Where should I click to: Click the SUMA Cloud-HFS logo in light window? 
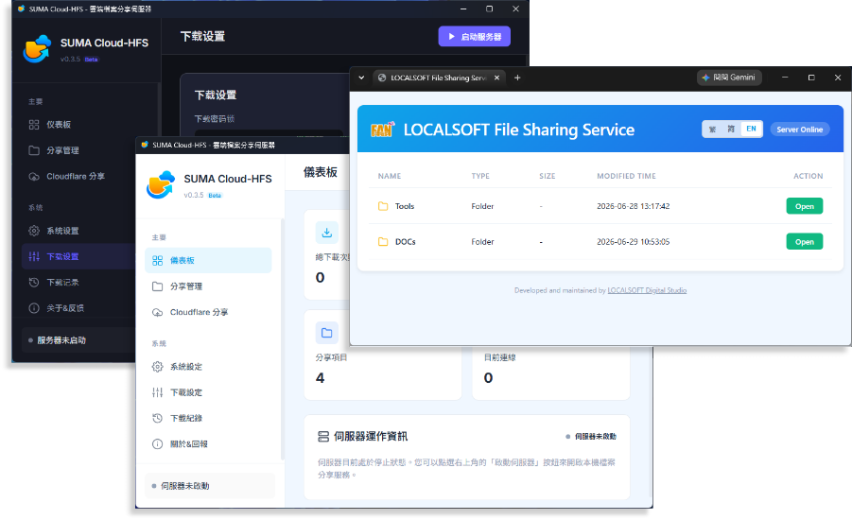pos(161,184)
